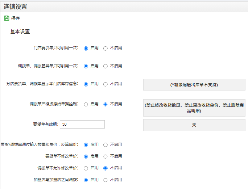
Task: Select 启用 for 门店要货单只可引用一次
Action: 86,48
